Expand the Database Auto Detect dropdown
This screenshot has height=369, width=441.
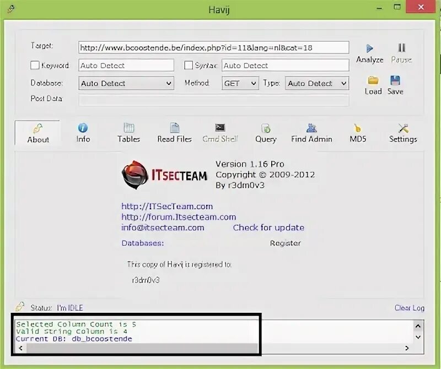pyautogui.click(x=126, y=83)
